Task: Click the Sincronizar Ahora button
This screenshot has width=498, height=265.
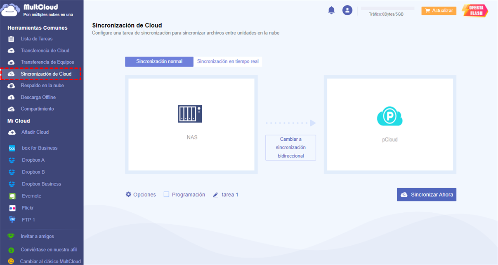Action: pyautogui.click(x=427, y=194)
